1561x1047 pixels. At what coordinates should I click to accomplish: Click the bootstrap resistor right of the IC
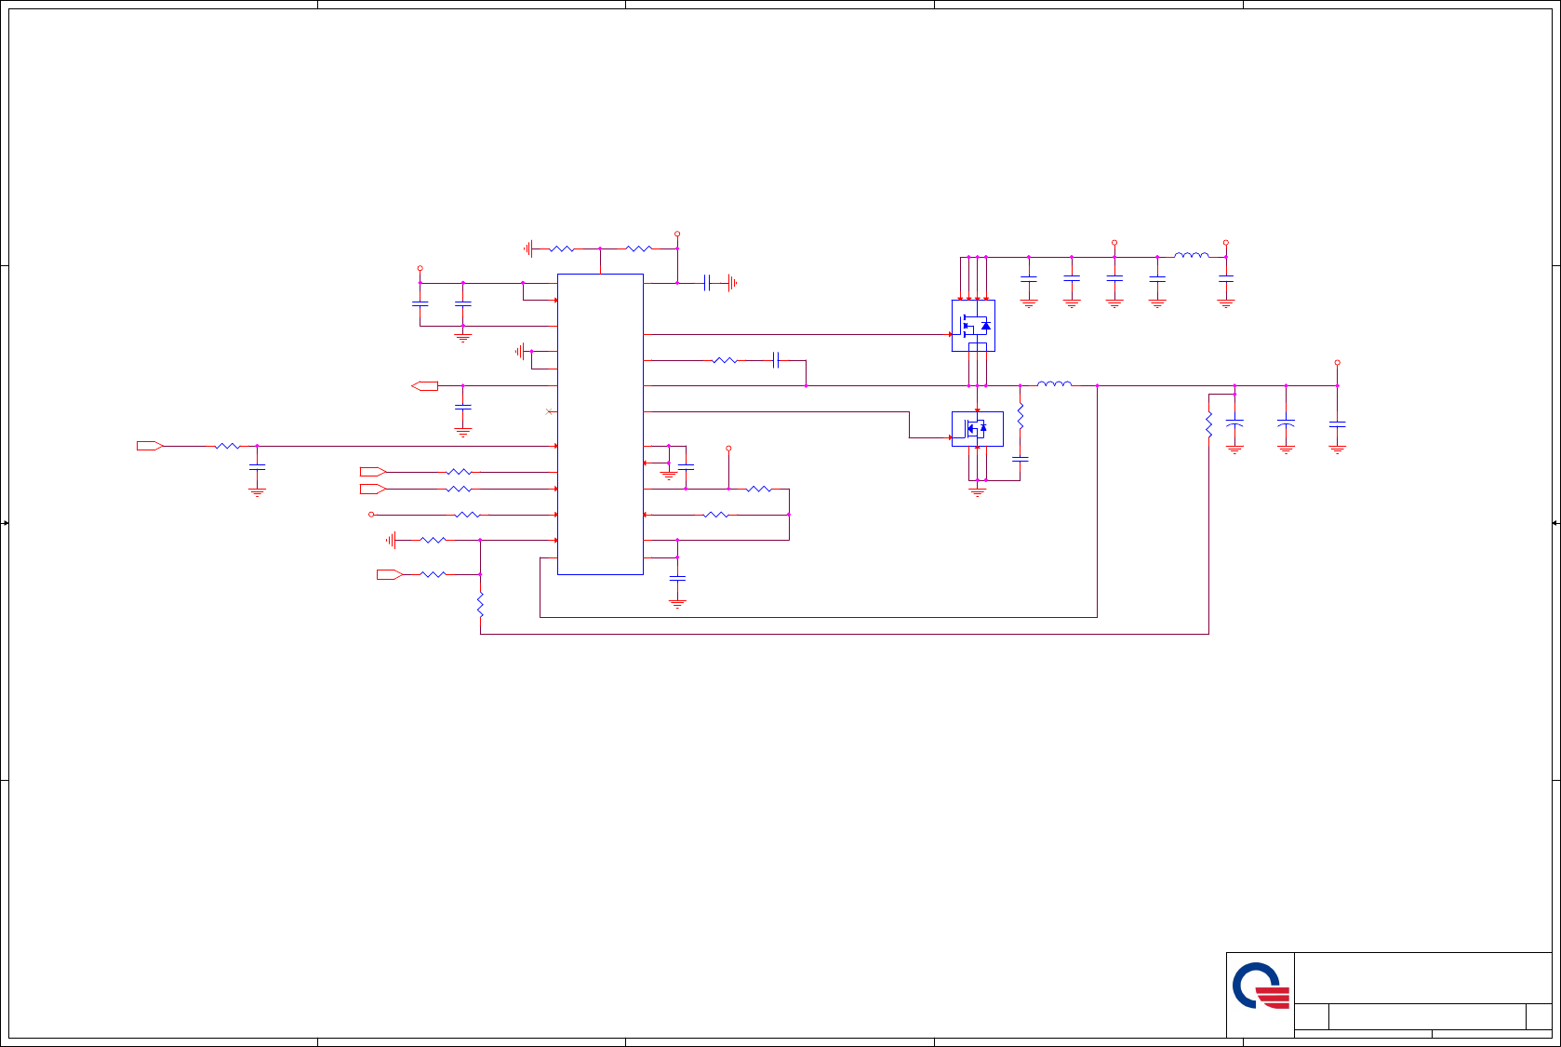725,360
